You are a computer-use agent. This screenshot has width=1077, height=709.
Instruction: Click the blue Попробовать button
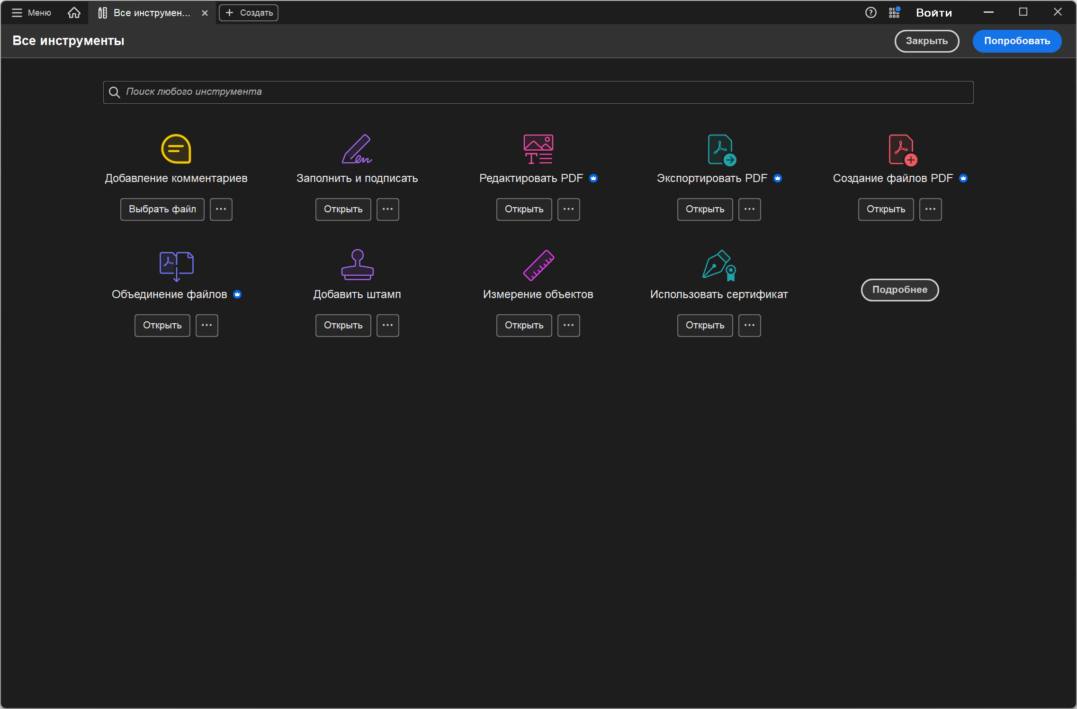[x=1017, y=41]
